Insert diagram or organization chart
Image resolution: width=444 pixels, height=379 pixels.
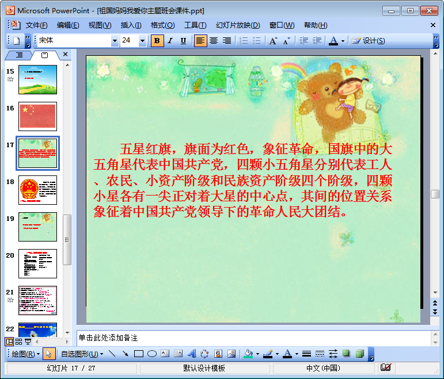pyautogui.click(x=204, y=354)
